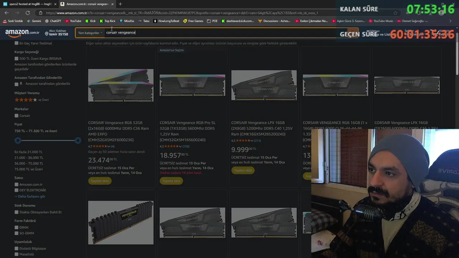Viewport: 459px width, 258px height.
Task: Open the Free Games bookmark
Action: point(193,21)
